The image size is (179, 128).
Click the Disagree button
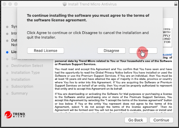[x=111, y=51]
